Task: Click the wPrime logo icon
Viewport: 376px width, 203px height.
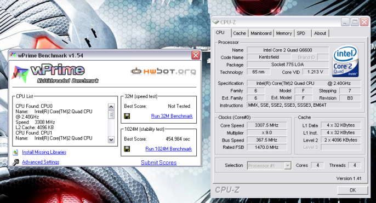Action: point(20,74)
